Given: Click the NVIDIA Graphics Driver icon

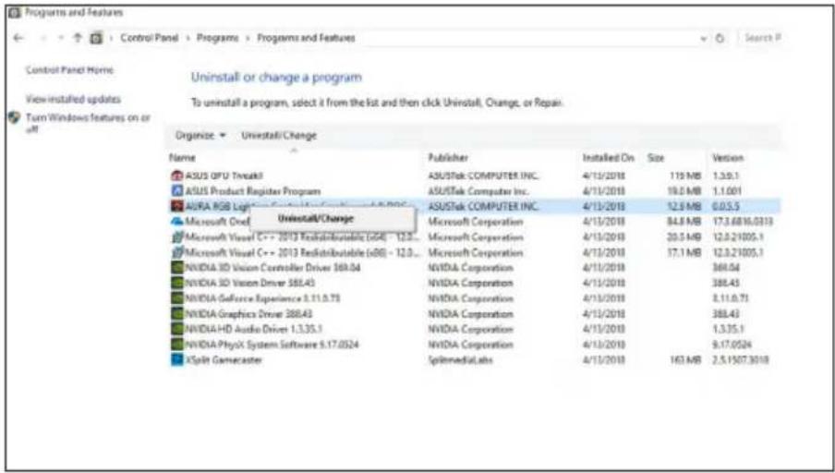Looking at the screenshot, I should click(176, 314).
